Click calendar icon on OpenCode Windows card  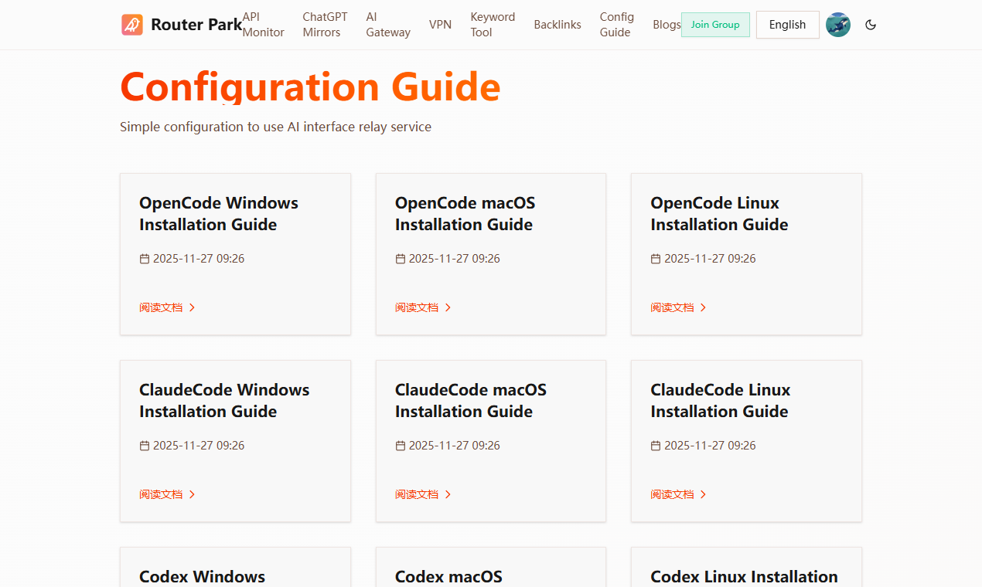(145, 259)
